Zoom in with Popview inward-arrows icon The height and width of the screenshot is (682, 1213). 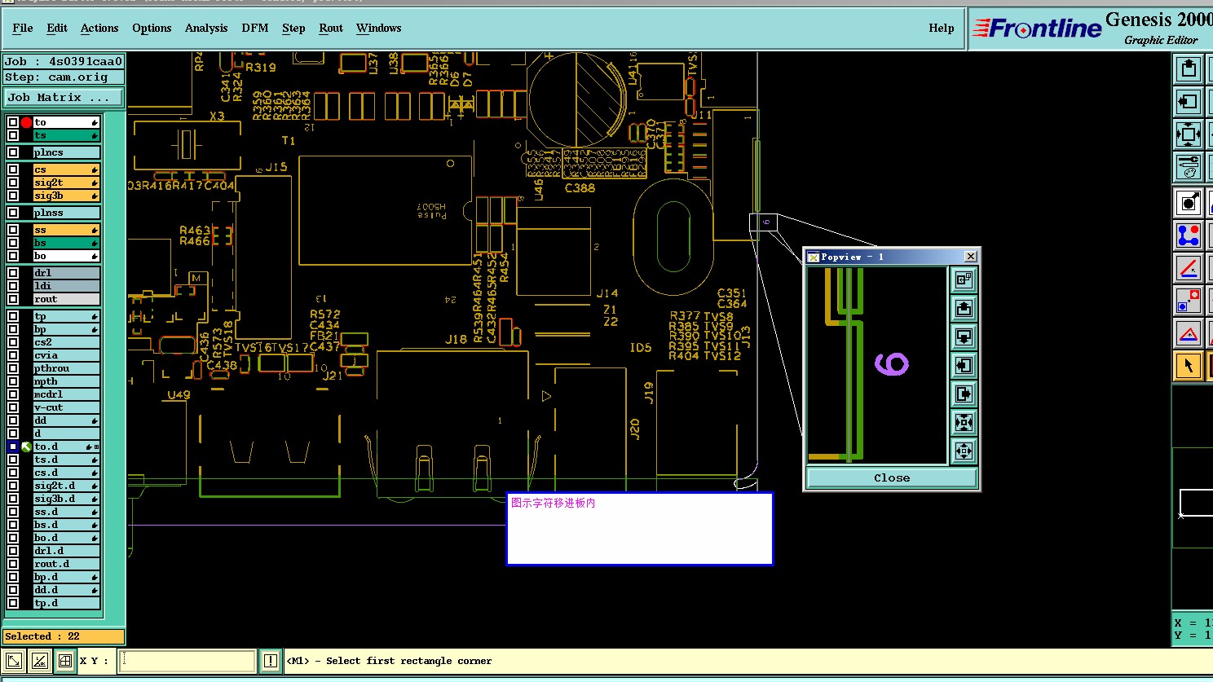(964, 423)
